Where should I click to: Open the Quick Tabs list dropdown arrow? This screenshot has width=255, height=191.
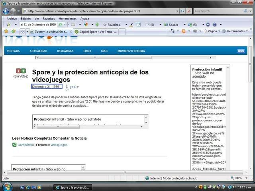(x=27, y=31)
